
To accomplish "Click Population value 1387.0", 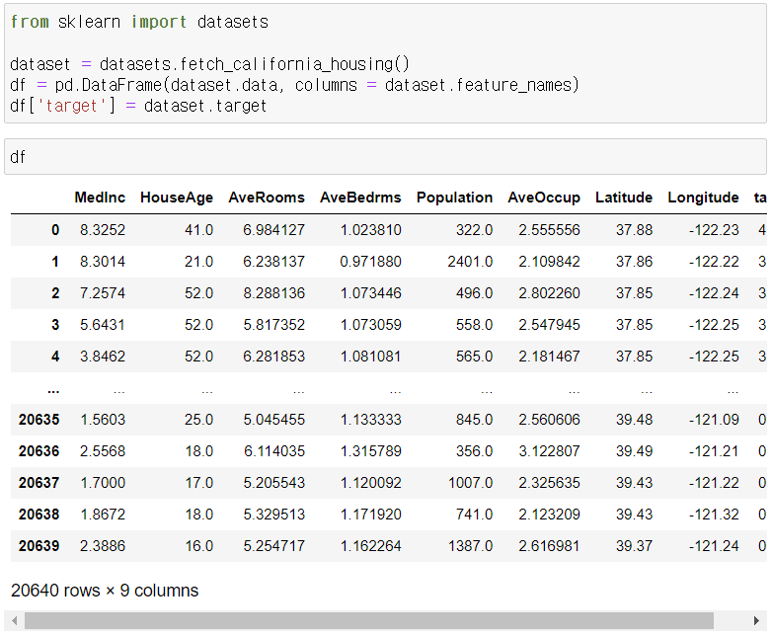I will [470, 546].
